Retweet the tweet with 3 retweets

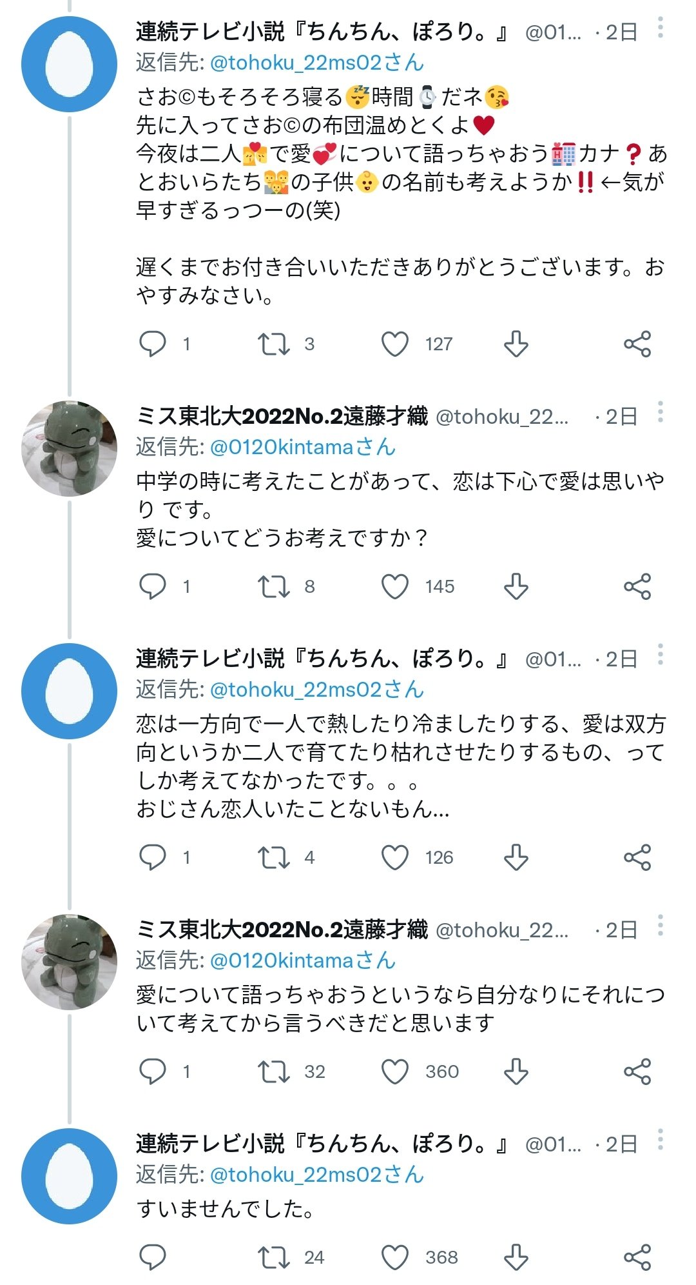tap(274, 344)
